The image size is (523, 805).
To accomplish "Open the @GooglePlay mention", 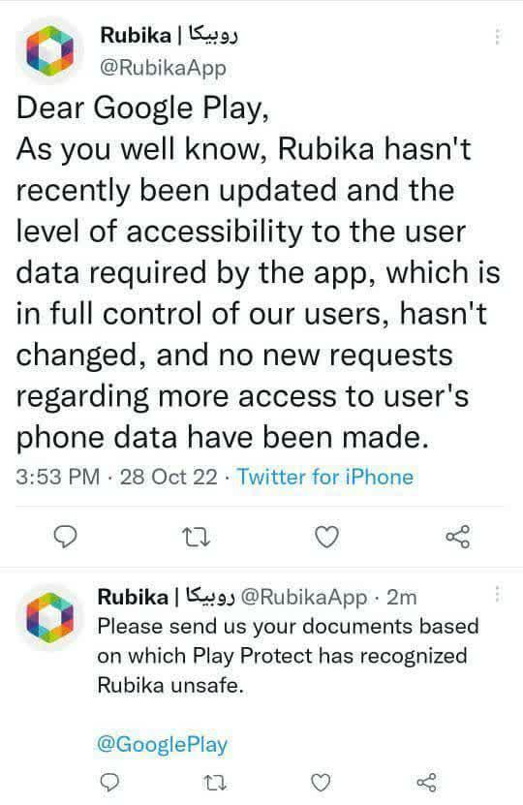I will (x=162, y=744).
